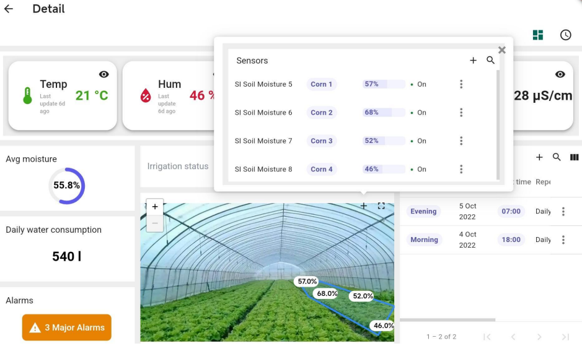Screen dimensions: 582x351
Task: Zoom in on the greenhouse map
Action: coord(155,207)
